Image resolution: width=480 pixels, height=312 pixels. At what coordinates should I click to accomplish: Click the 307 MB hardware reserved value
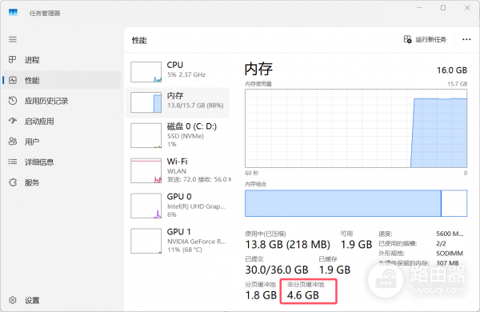447,263
